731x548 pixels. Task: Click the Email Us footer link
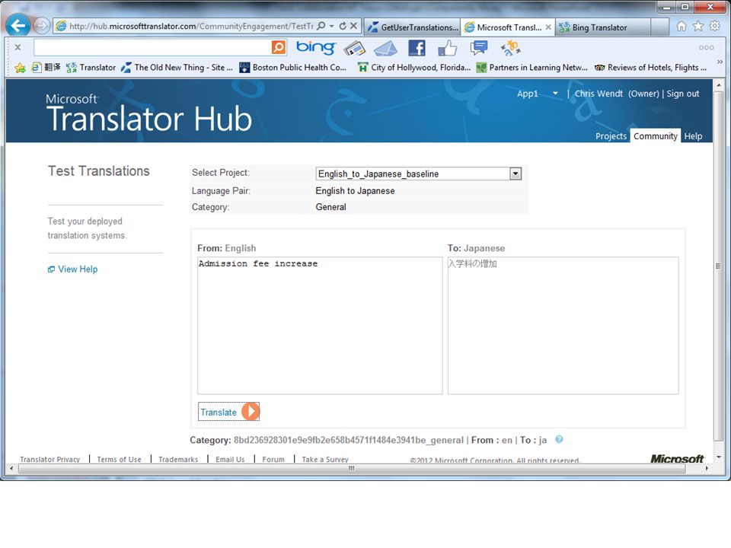pyautogui.click(x=230, y=460)
